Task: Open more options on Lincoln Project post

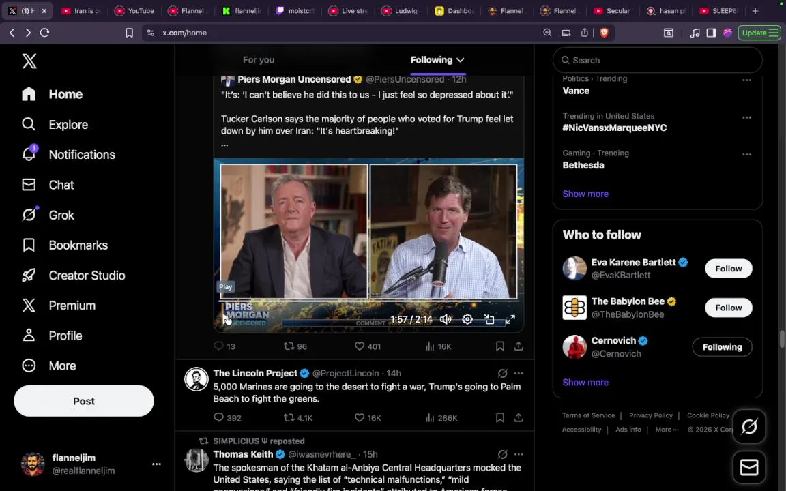Action: 519,373
